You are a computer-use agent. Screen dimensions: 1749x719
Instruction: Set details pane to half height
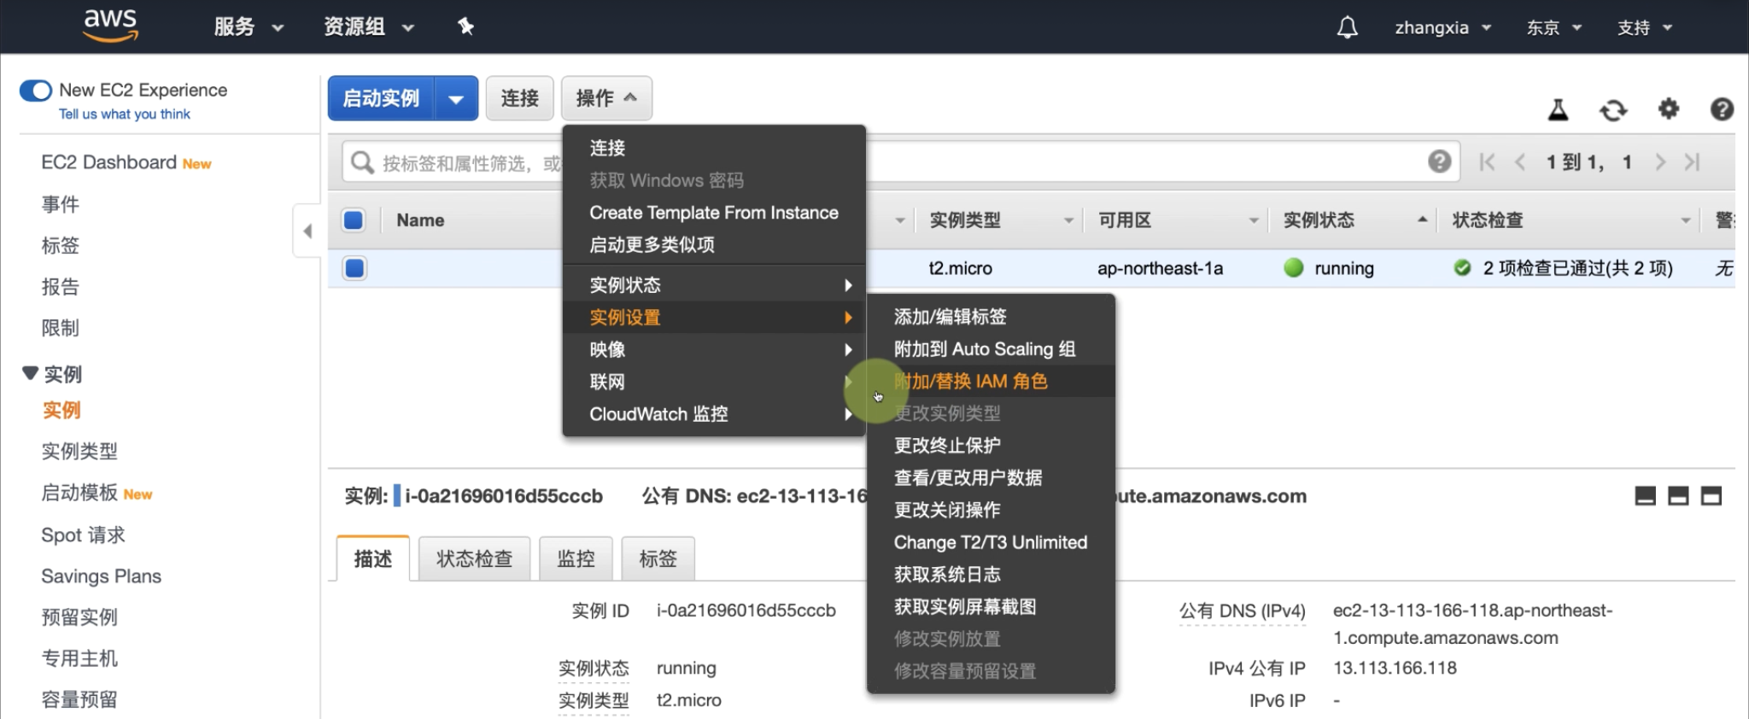click(x=1678, y=496)
